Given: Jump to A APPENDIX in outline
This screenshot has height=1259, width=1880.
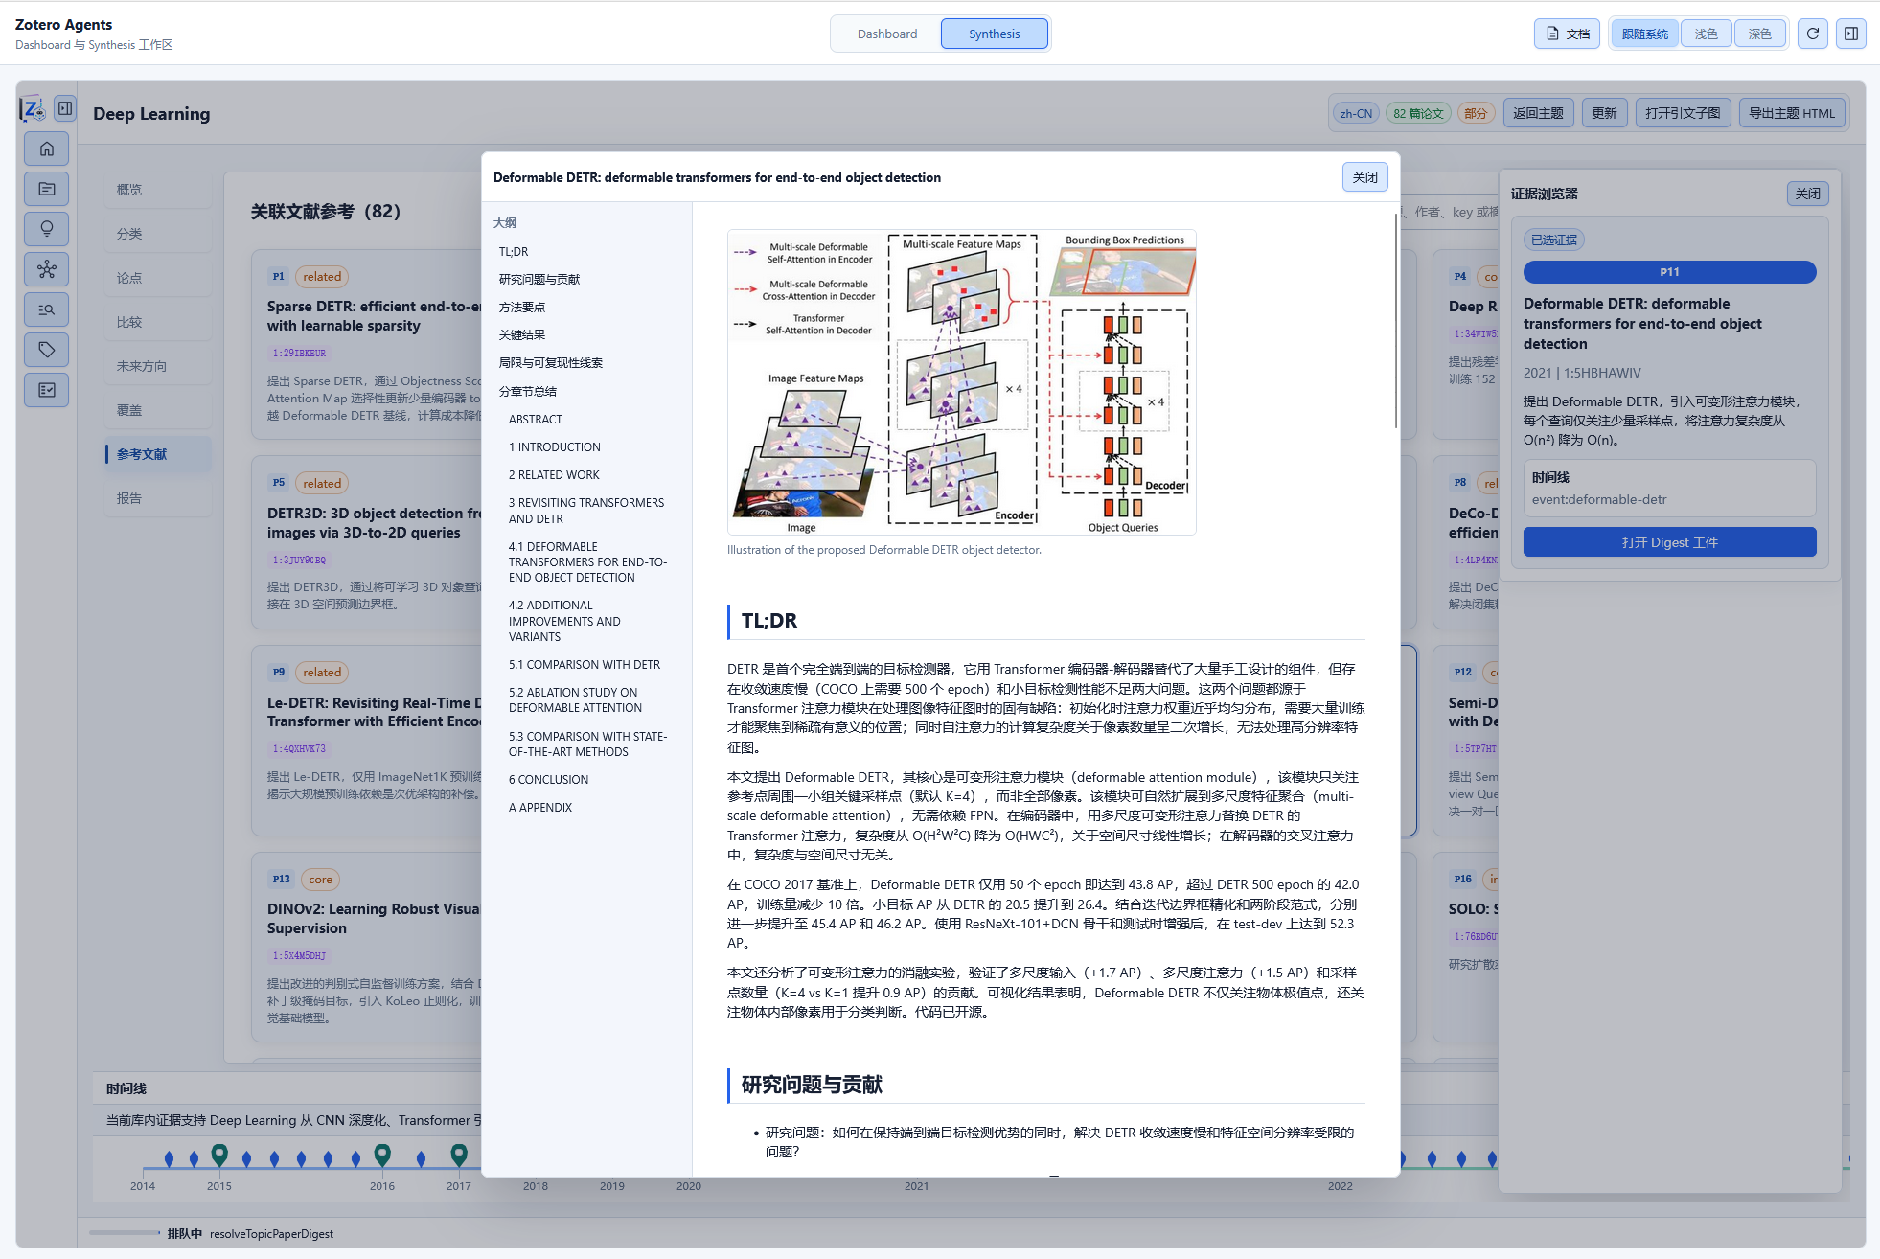Looking at the screenshot, I should pyautogui.click(x=540, y=808).
